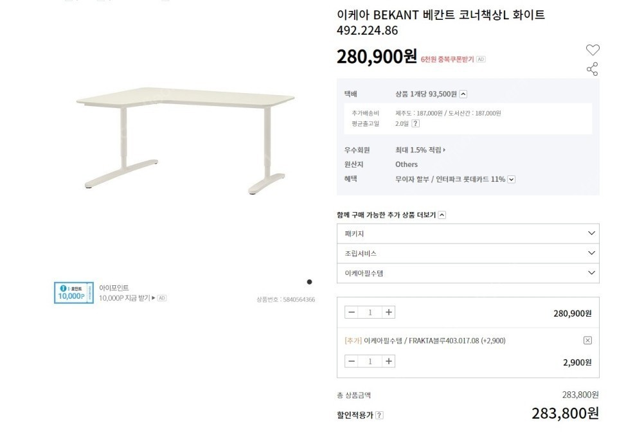Viewport: 617px width, 433px height.
Task: Collapse the 함께 구매 가능한 추가 상품 section
Action: click(441, 215)
